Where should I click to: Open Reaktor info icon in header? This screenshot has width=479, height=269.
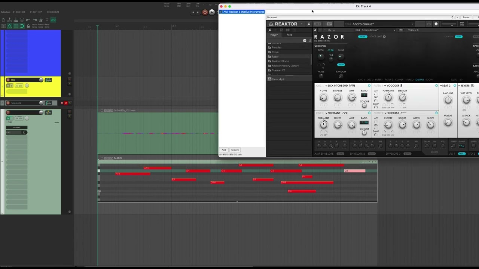coord(436,24)
